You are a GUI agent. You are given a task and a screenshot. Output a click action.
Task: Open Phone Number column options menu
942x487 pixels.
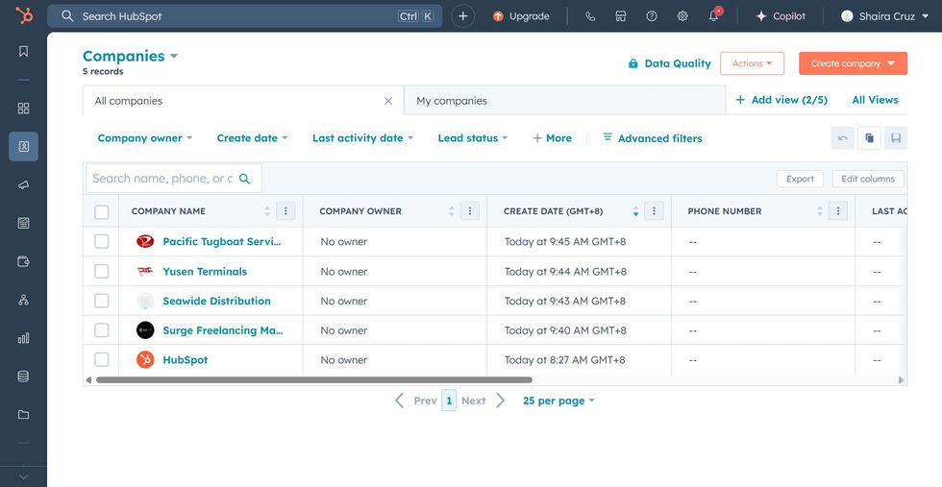point(838,210)
